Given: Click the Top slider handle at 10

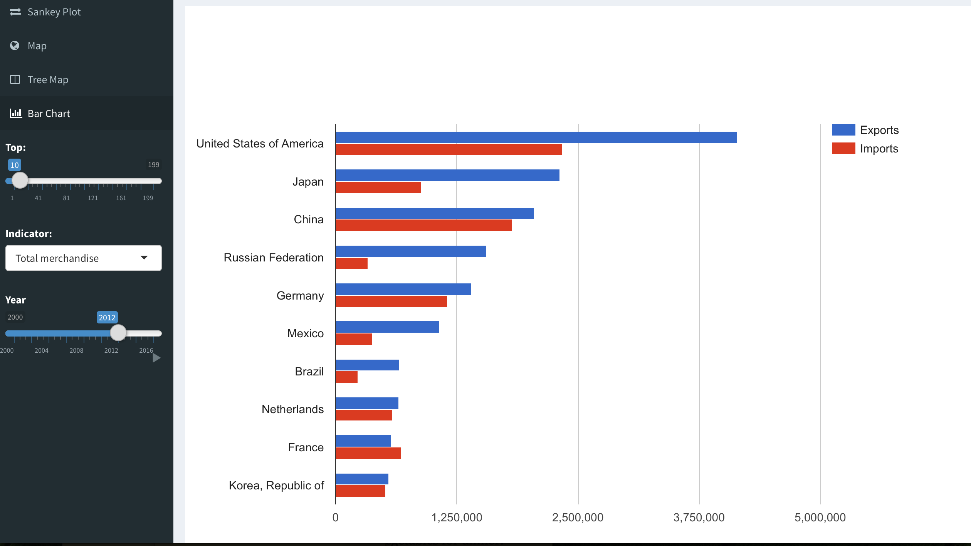Looking at the screenshot, I should click(x=20, y=180).
